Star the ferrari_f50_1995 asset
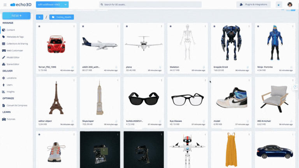 click(39, 26)
